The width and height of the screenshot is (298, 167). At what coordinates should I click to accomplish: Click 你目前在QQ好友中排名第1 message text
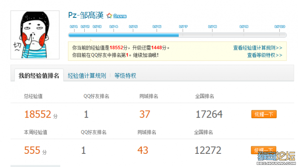pyautogui.click(x=100, y=55)
